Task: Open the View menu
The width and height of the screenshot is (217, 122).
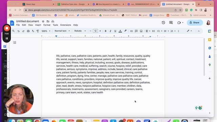Action: (31, 25)
